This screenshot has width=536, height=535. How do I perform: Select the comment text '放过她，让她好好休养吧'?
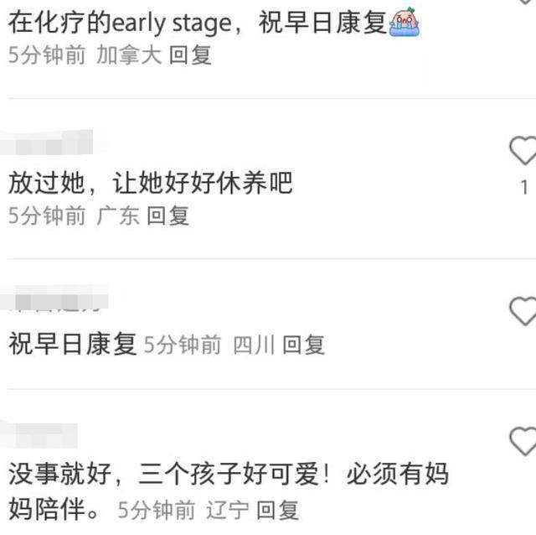[151, 183]
